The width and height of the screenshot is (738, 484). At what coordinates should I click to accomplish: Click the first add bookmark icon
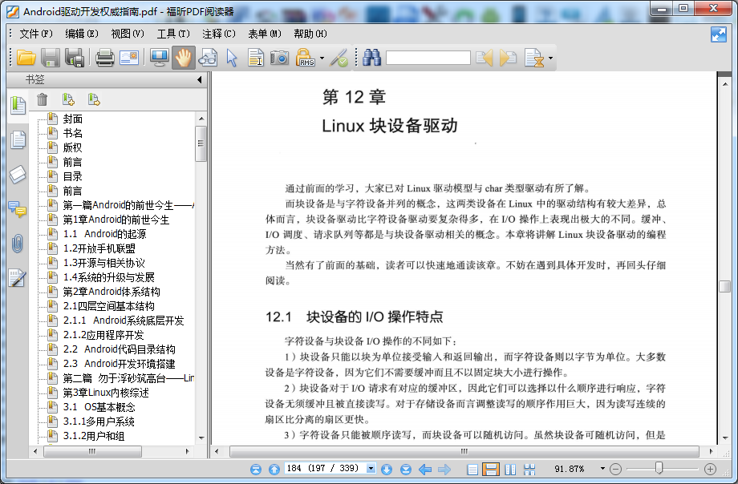pos(68,99)
